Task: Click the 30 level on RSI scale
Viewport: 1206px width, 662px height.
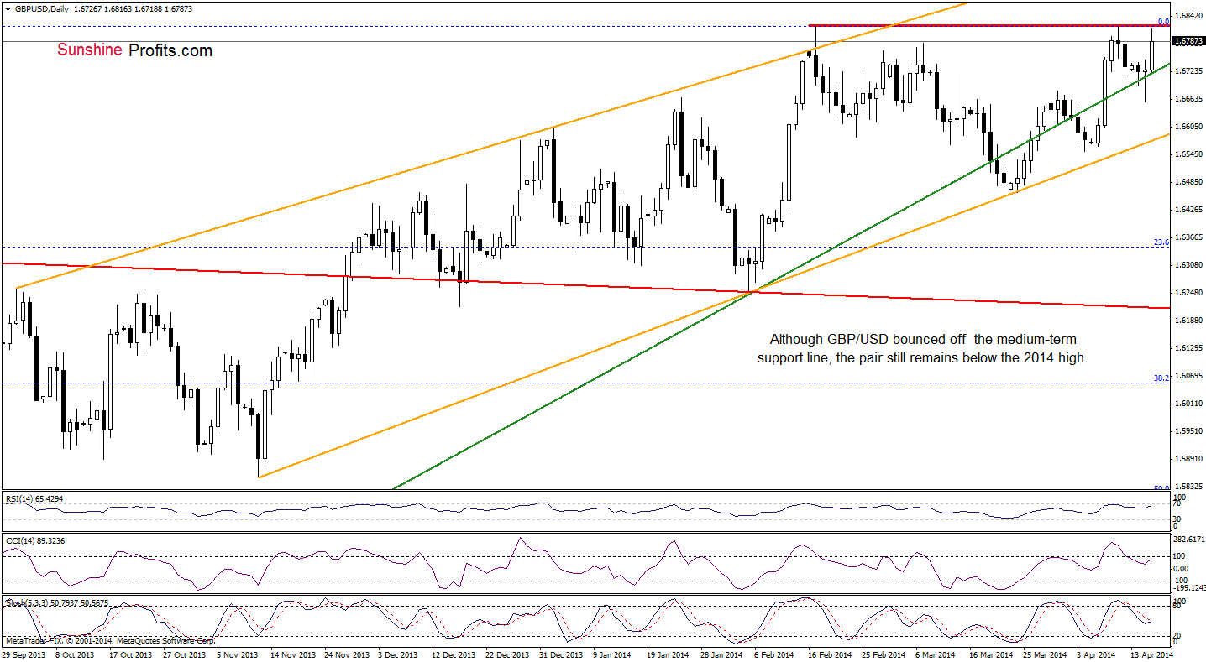Action: coord(1177,519)
